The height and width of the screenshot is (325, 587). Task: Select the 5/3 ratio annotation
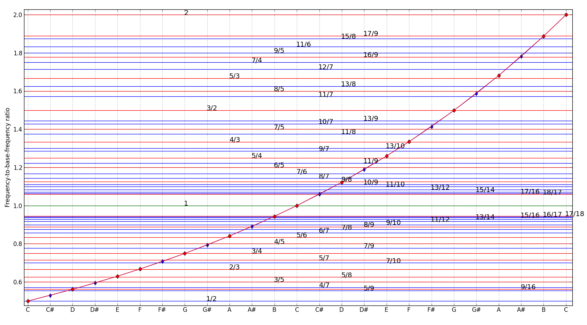coord(234,76)
